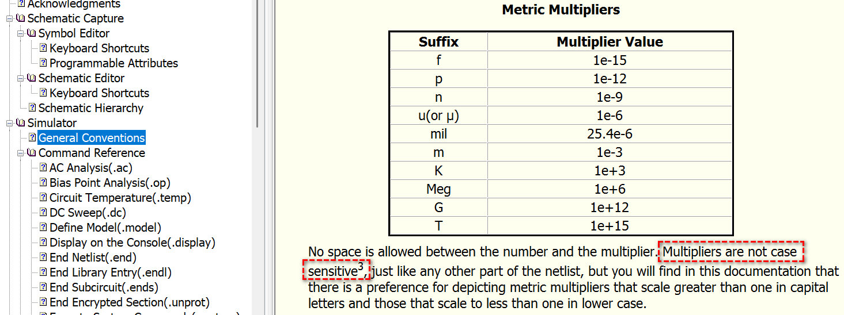
Task: Select the End Subcircuit(.ends) topic
Action: 104,287
